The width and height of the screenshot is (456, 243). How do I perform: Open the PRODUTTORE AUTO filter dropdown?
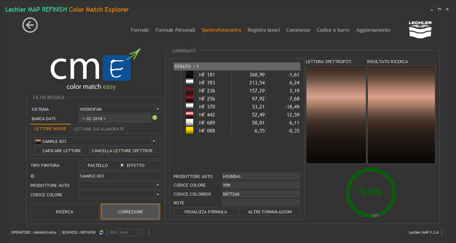158,185
